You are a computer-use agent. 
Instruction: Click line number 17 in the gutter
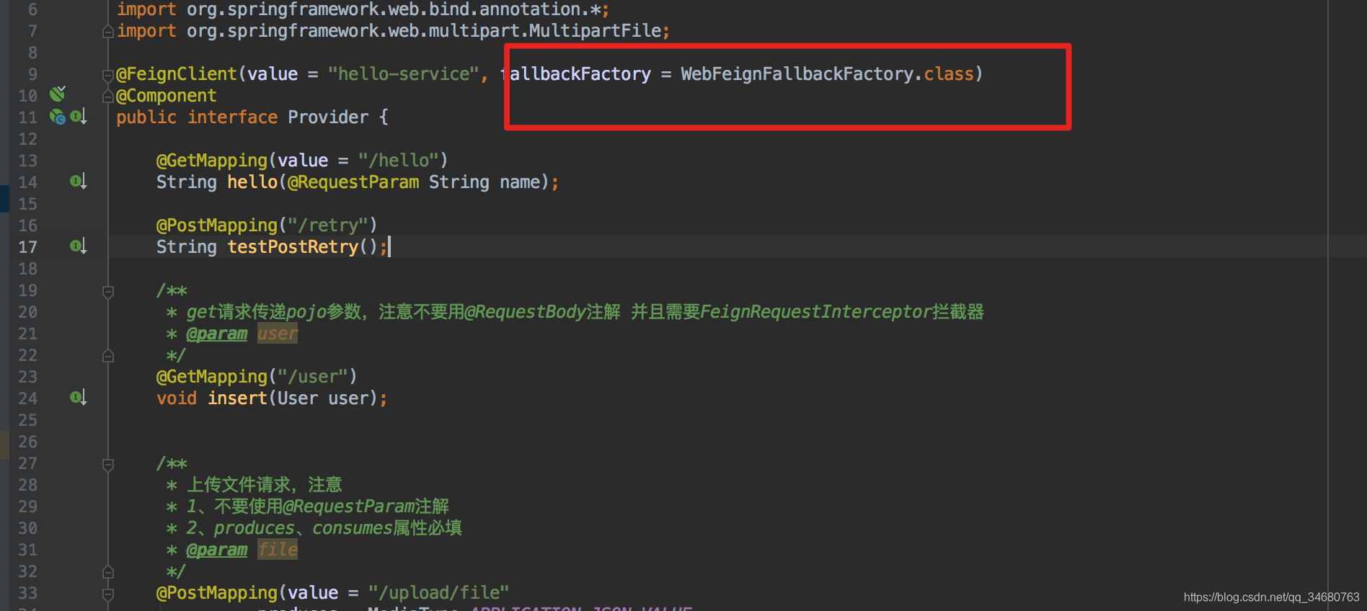click(x=27, y=247)
